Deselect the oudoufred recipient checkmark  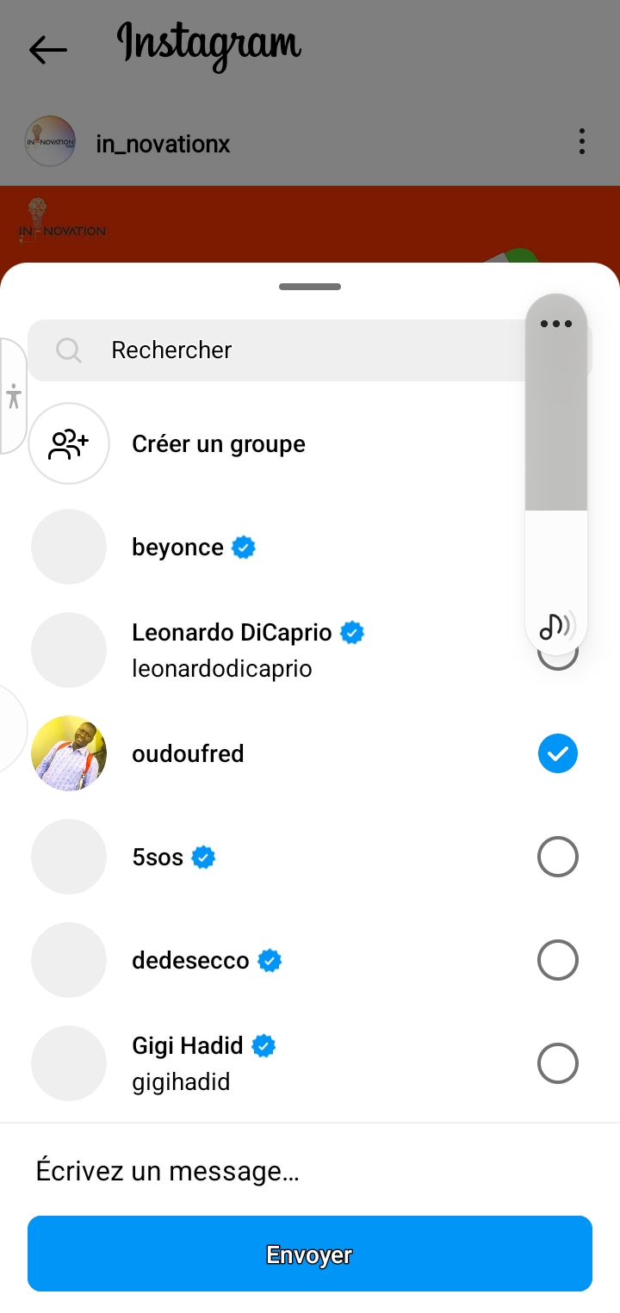557,754
